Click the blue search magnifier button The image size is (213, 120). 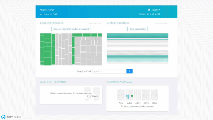(129, 71)
